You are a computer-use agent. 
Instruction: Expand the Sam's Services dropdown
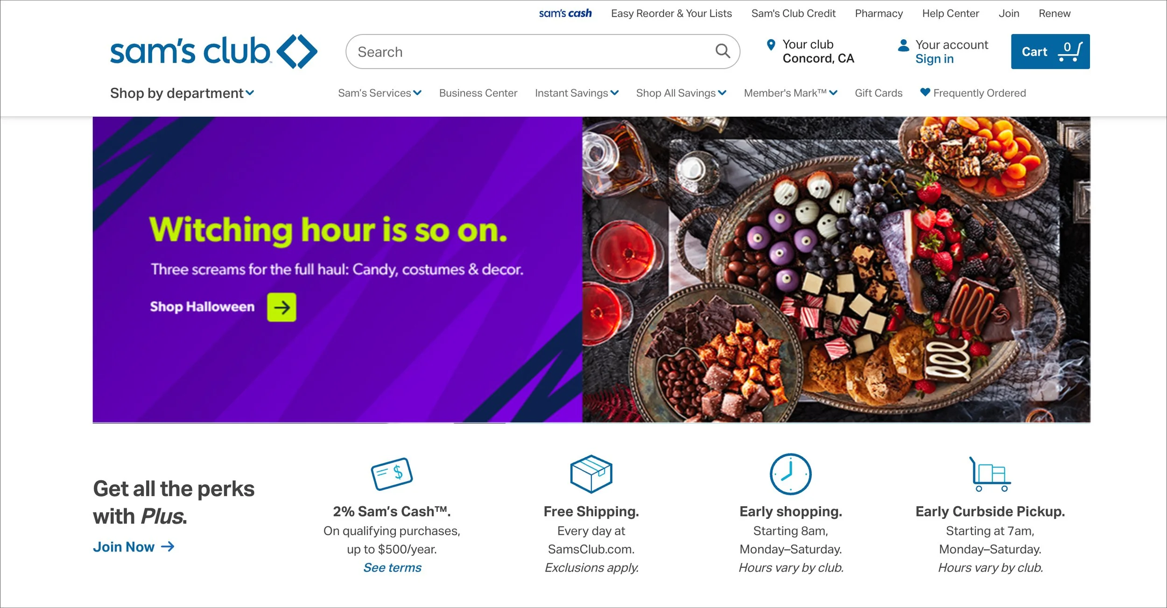click(x=380, y=93)
